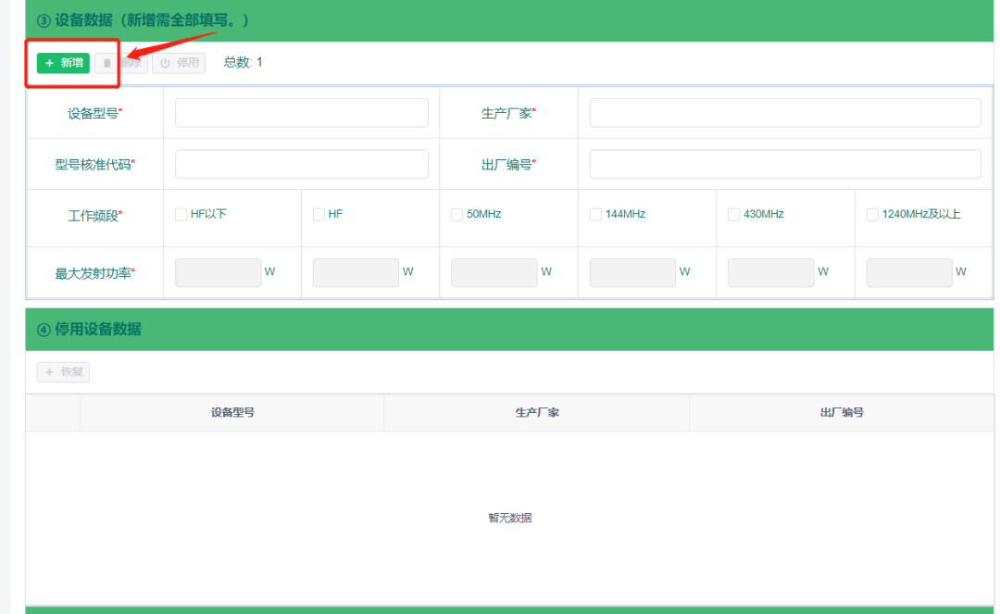The height and width of the screenshot is (614, 1000).
Task: Click the green 新增 add button
Action: [x=63, y=63]
